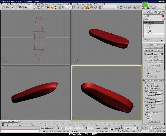Toggle the Percent Snap icon
The width and height of the screenshot is (166, 136).
(x=92, y=7)
